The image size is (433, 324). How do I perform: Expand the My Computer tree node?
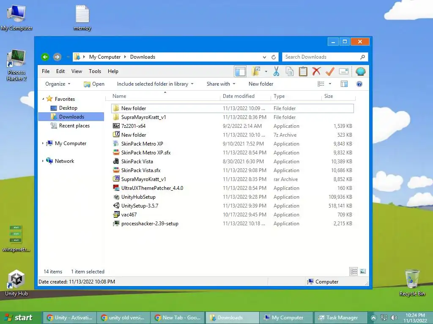(43, 143)
